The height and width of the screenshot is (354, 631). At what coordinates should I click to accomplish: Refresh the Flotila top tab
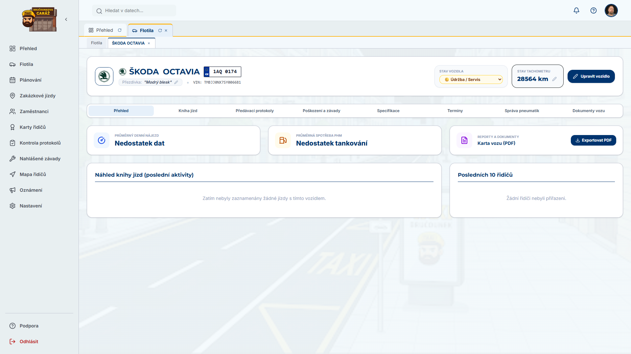160,30
